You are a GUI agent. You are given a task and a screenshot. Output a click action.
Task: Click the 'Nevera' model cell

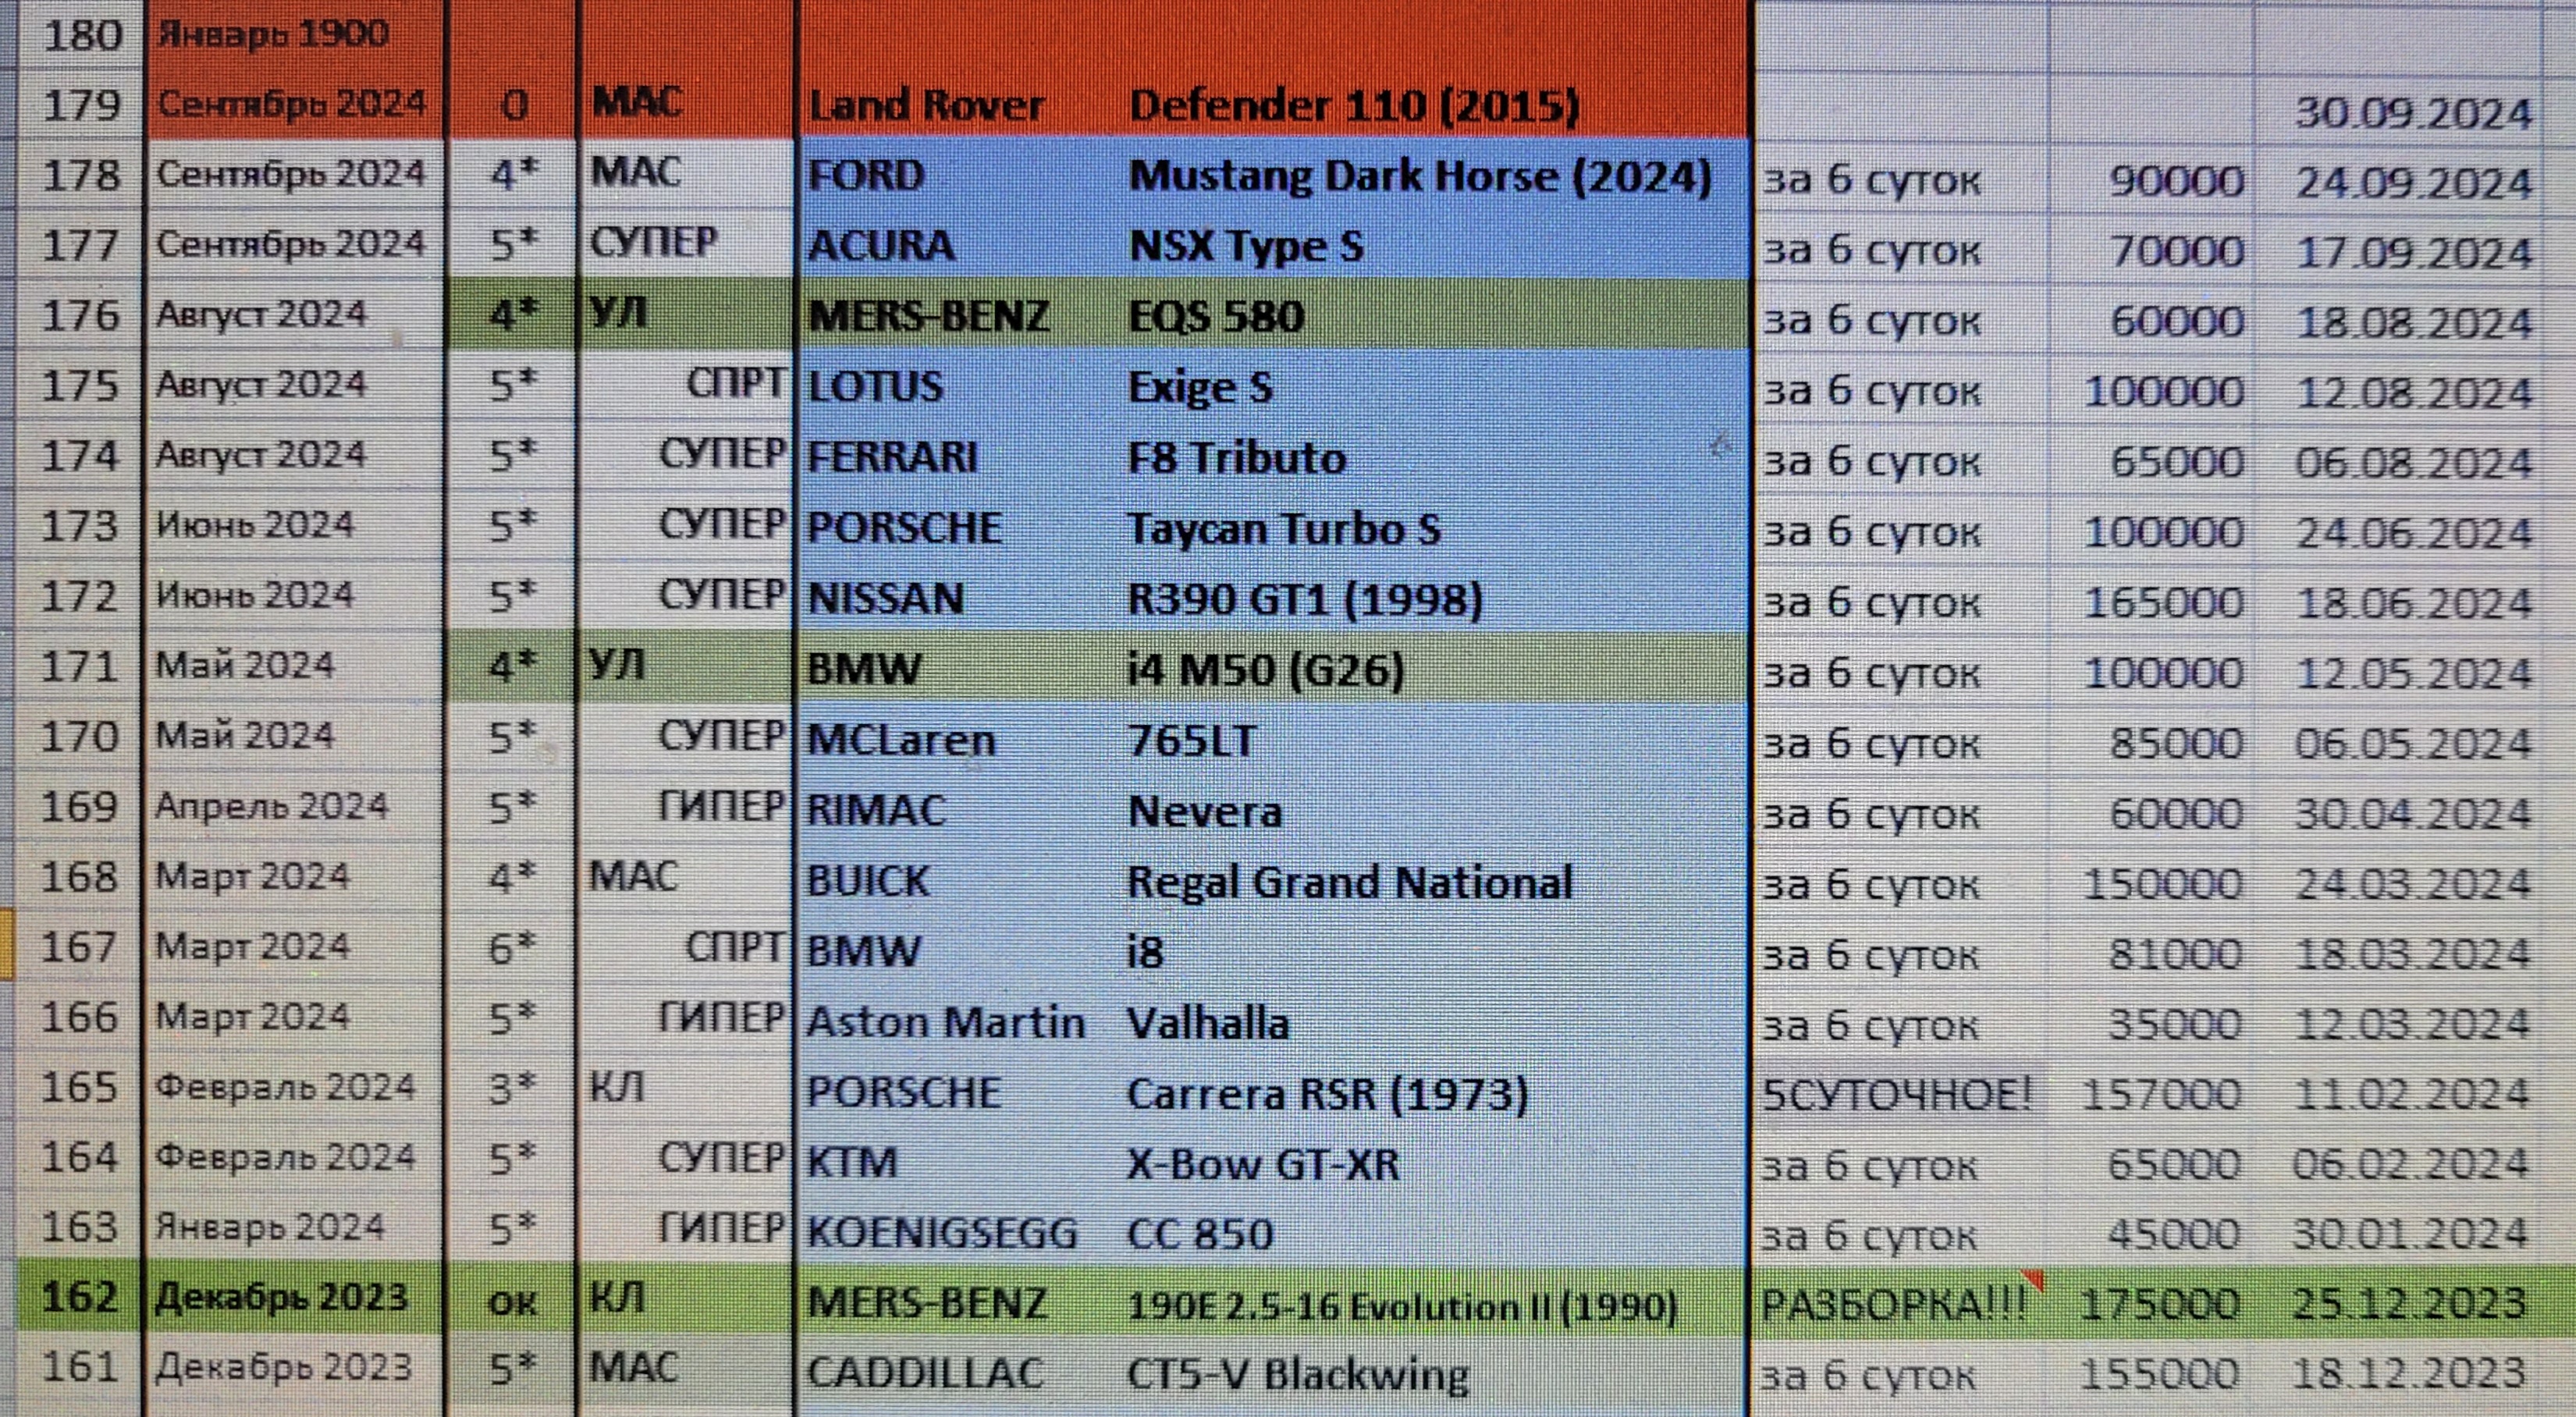(x=1436, y=810)
